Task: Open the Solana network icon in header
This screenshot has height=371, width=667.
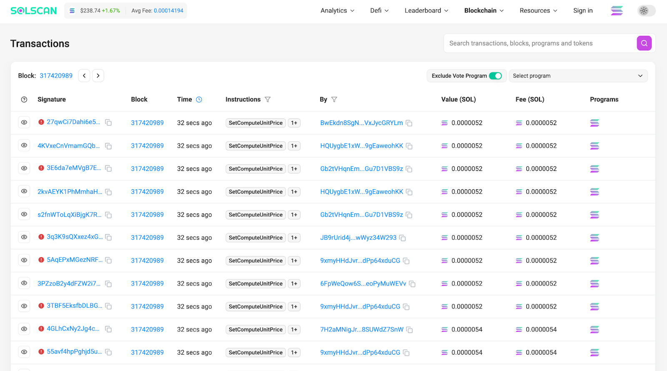Action: point(617,11)
